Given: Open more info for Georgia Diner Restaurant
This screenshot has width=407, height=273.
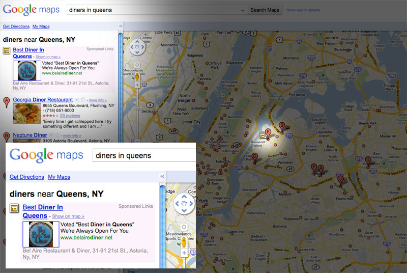Looking at the screenshot, I should pyautogui.click(x=98, y=100).
